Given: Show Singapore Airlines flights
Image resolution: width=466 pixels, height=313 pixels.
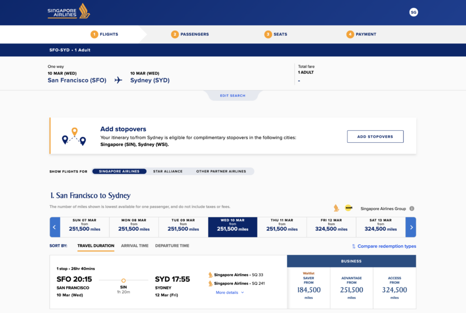Looking at the screenshot, I should coord(119,171).
